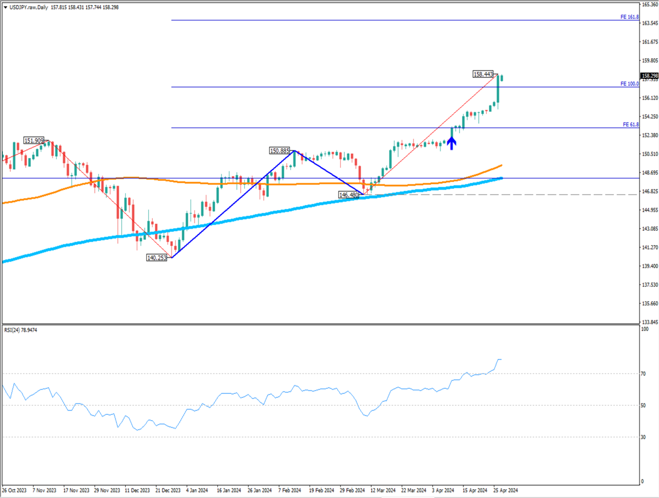
Task: Click 165.390 on the price axis
Action: coord(649,5)
